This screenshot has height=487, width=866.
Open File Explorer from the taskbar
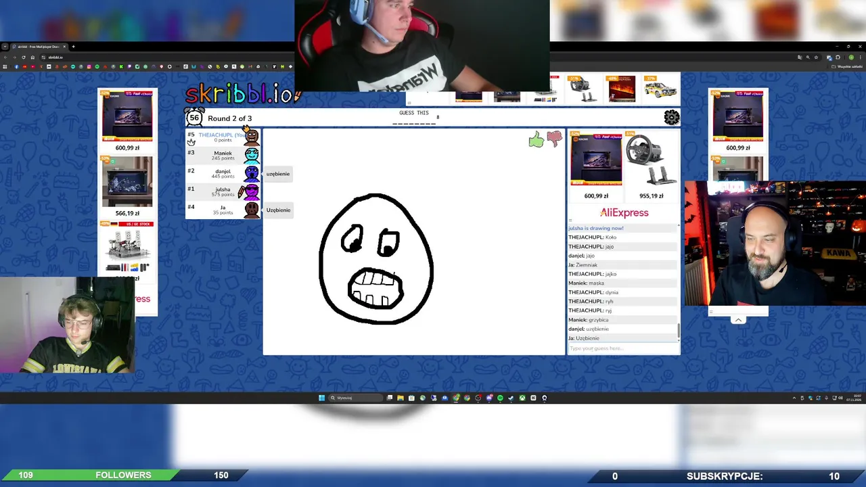[401, 398]
